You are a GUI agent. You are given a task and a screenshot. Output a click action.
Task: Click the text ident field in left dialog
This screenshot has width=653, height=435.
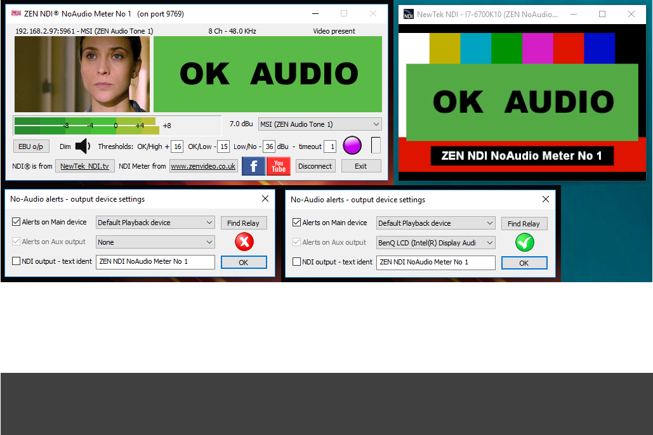coord(155,262)
